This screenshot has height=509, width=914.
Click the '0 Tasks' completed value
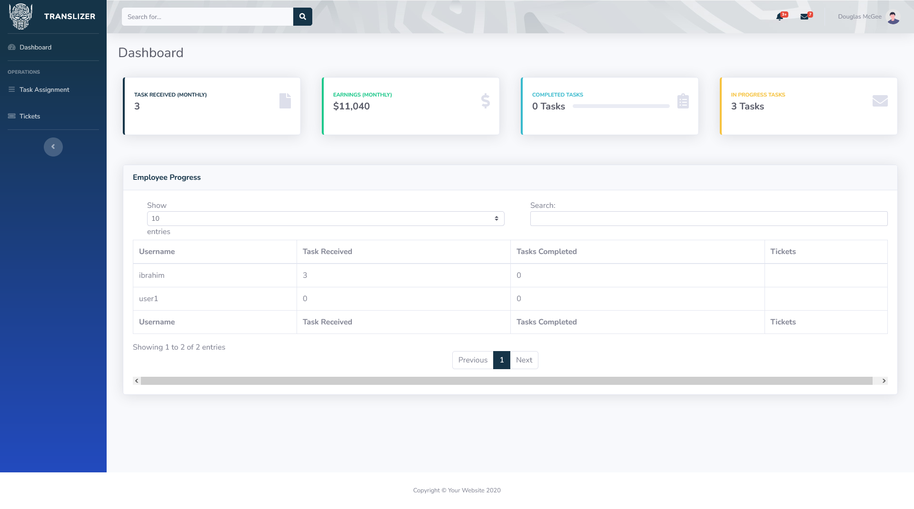[548, 107]
